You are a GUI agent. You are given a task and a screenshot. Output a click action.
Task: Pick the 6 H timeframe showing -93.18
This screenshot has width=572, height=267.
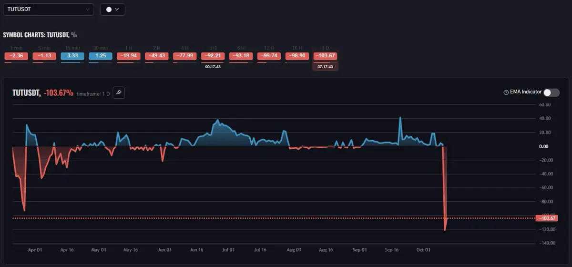pos(241,56)
